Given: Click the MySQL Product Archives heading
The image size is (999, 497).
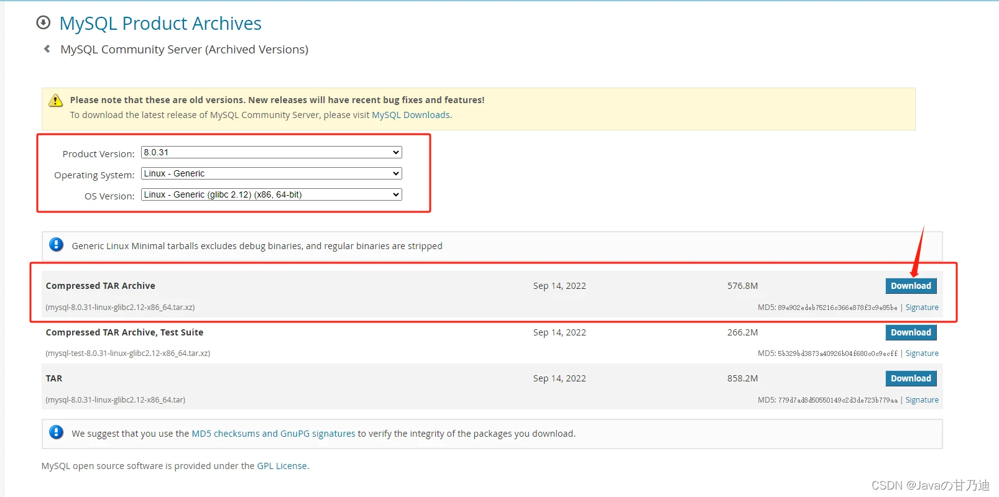Looking at the screenshot, I should coord(160,23).
